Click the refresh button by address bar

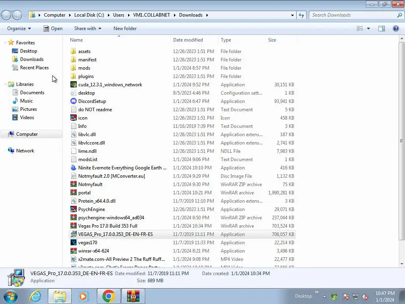click(301, 15)
